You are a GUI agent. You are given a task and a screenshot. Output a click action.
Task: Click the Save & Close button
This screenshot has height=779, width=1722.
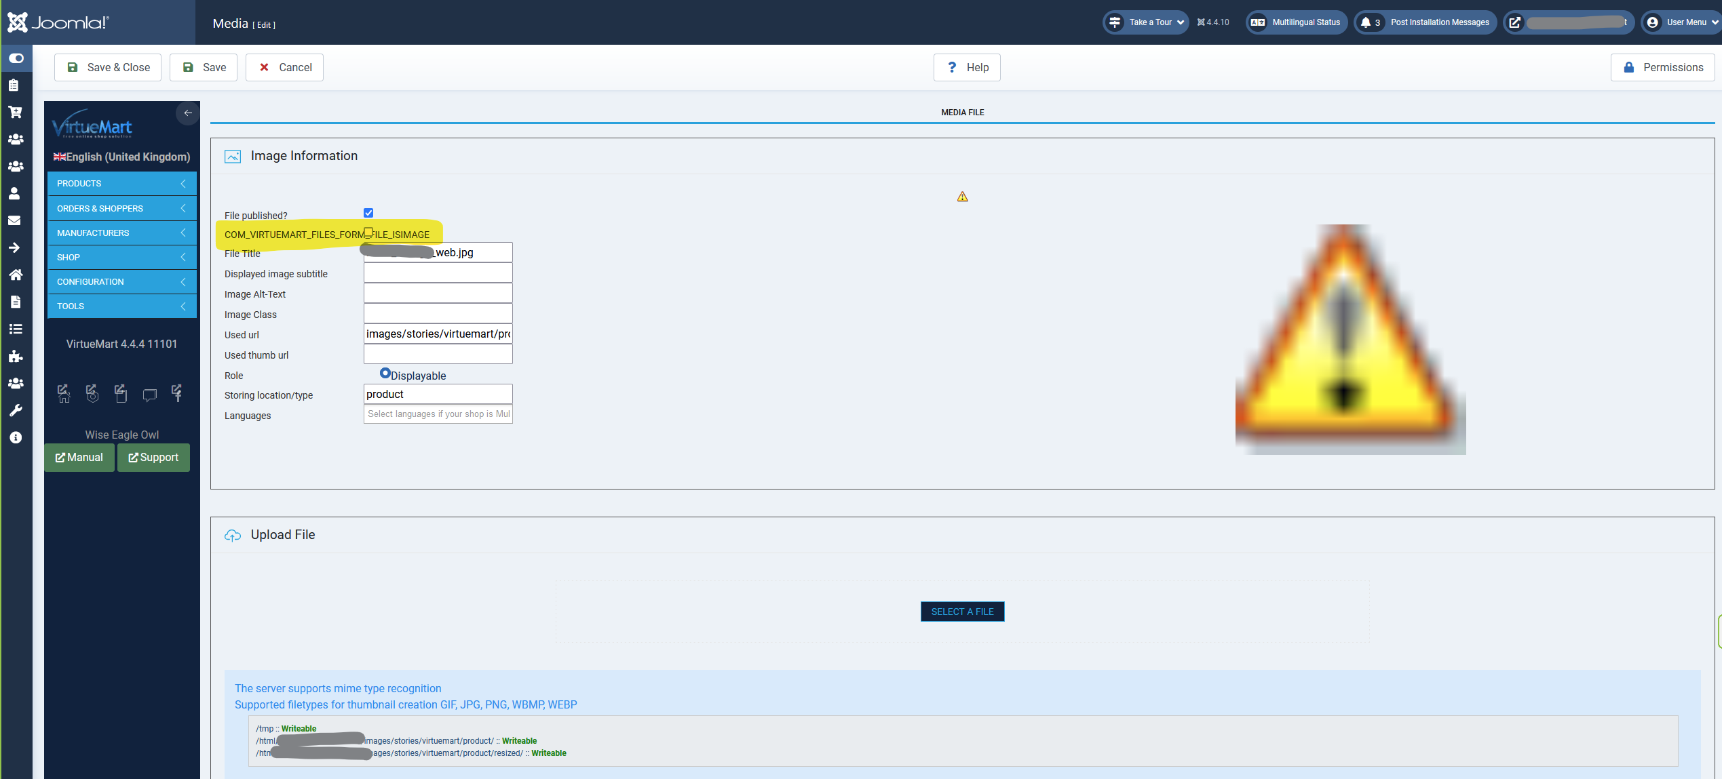108,67
